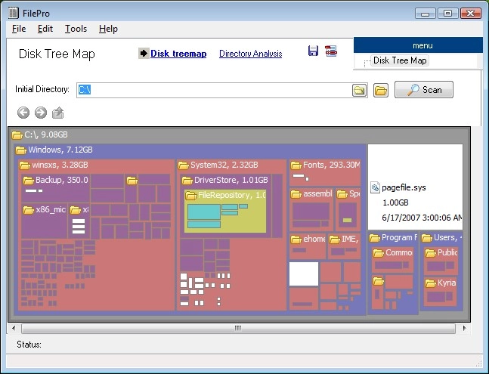Click the save floppy disk icon

[313, 51]
